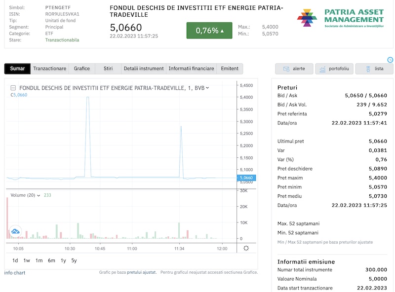Screen dimensions: 395x292
Task: Click the Pret referinta value 5,0279
Action: tap(378, 114)
